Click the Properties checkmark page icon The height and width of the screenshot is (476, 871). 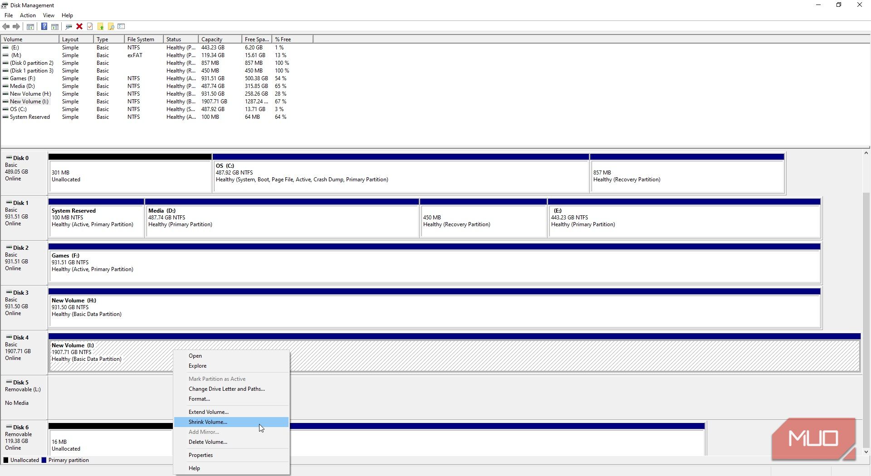[90, 27]
